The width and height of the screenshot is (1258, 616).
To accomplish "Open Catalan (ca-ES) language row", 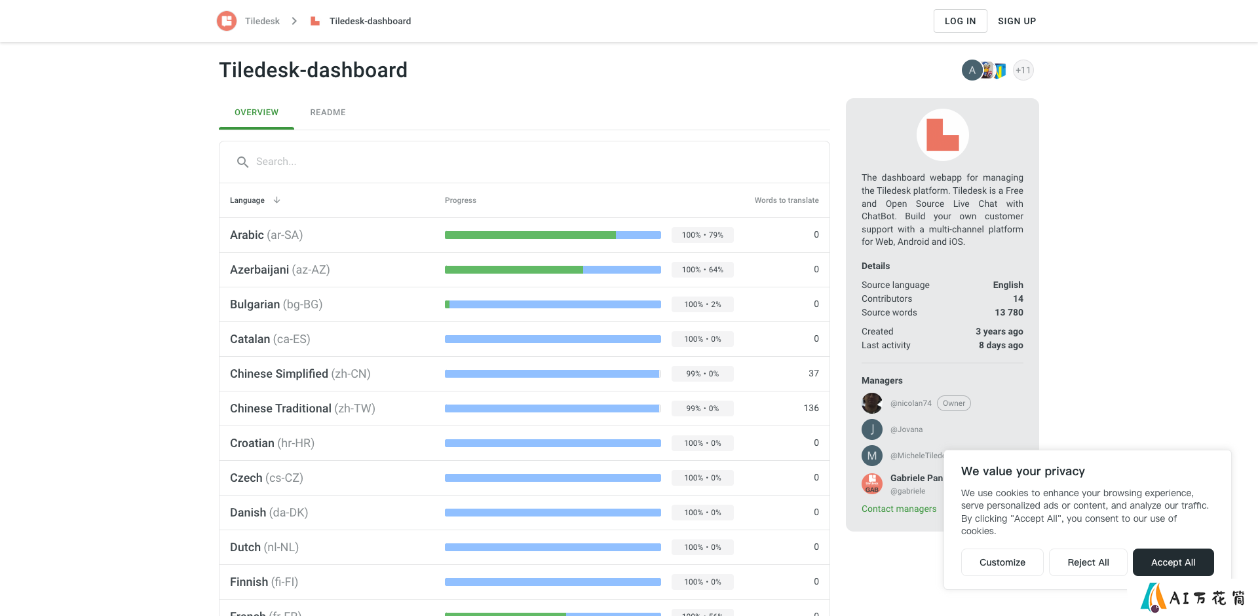I will 524,339.
